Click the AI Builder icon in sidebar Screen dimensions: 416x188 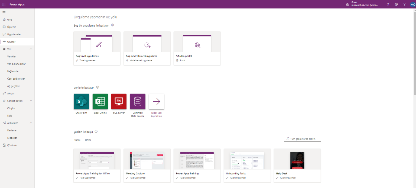click(4, 123)
